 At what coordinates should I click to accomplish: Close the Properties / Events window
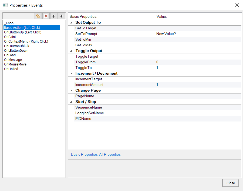(237, 5)
